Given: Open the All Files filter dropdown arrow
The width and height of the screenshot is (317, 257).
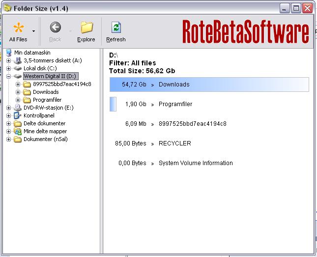Looking at the screenshot, I should point(33,31).
